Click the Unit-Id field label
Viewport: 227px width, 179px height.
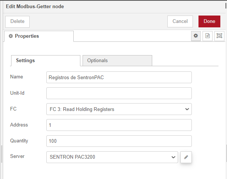coord(17,93)
